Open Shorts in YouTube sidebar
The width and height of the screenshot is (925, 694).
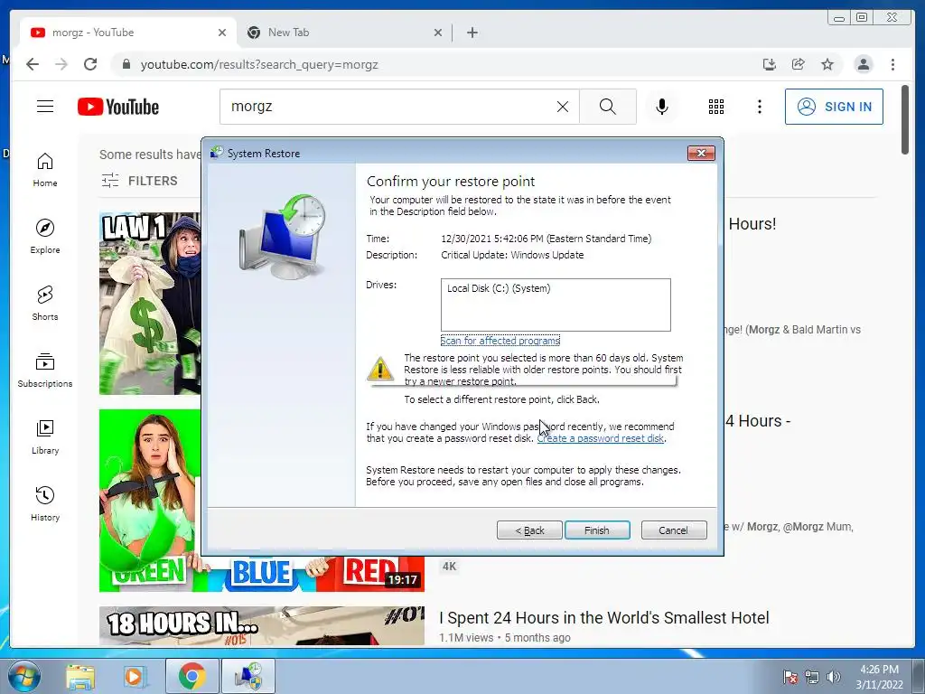pos(45,304)
